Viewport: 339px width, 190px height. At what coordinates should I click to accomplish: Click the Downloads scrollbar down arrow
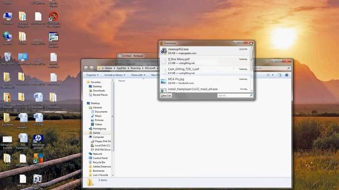[252, 91]
